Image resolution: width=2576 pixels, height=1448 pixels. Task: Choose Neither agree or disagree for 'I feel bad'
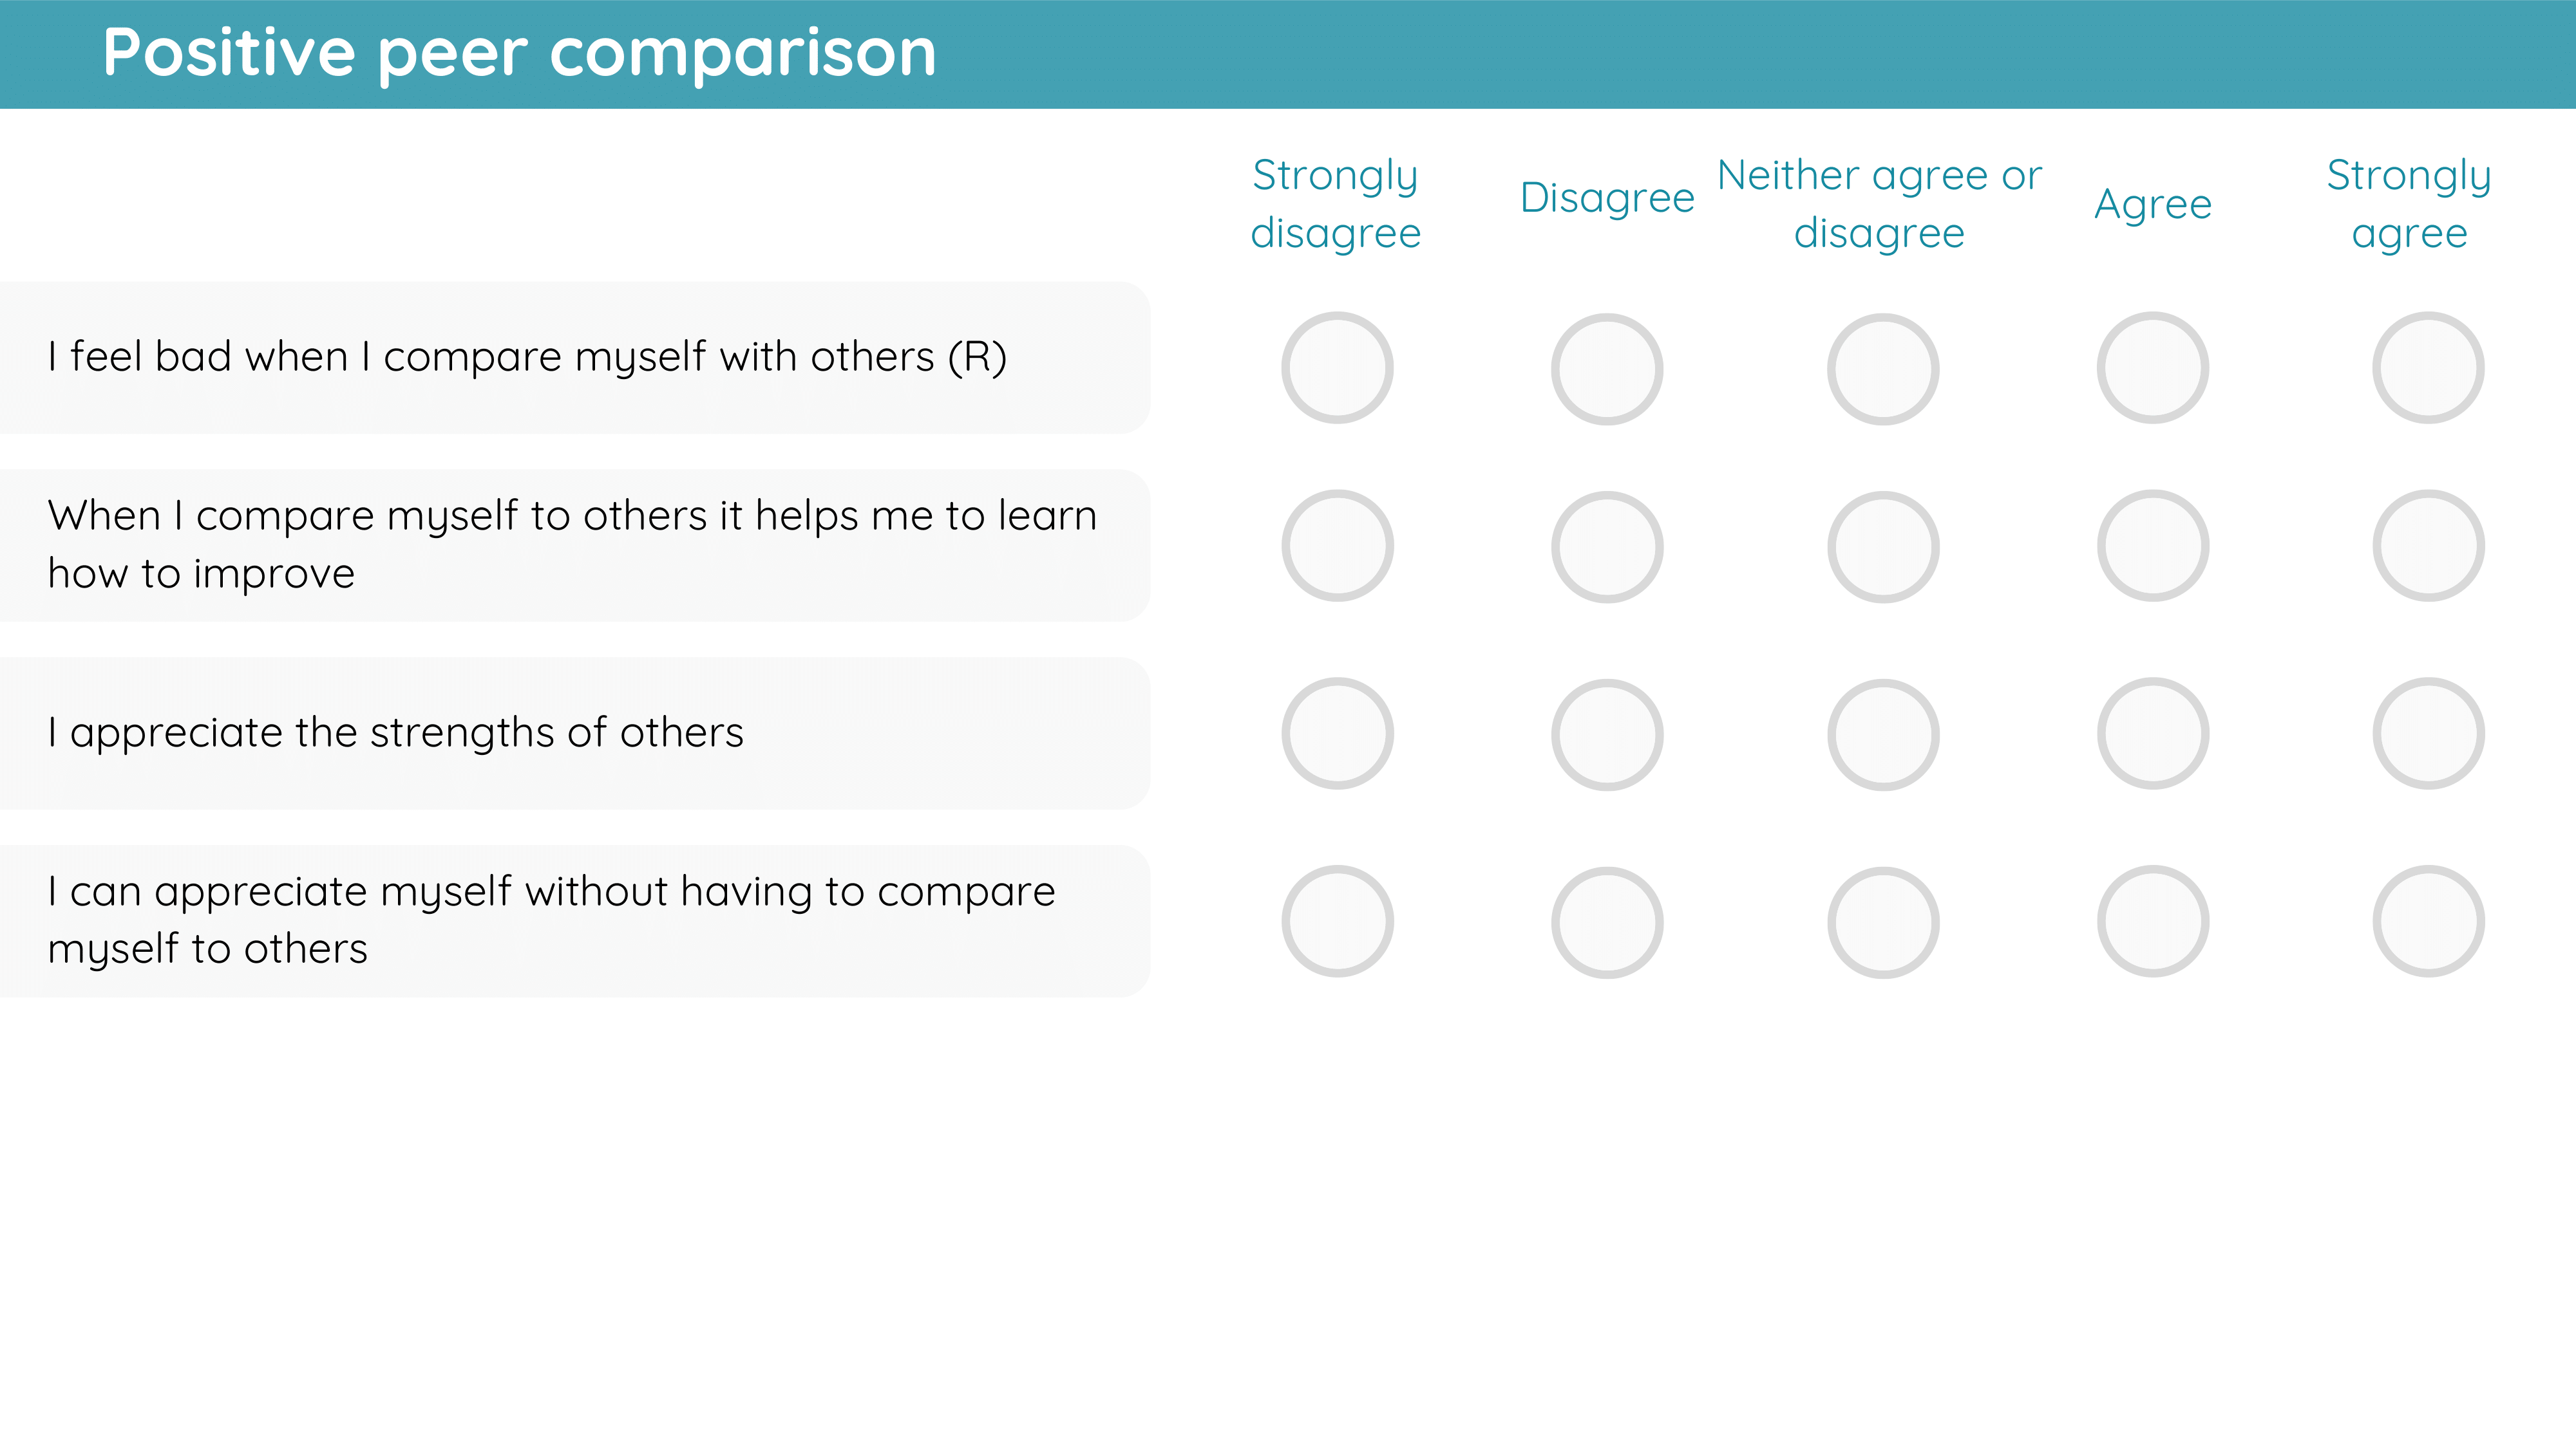(1883, 369)
